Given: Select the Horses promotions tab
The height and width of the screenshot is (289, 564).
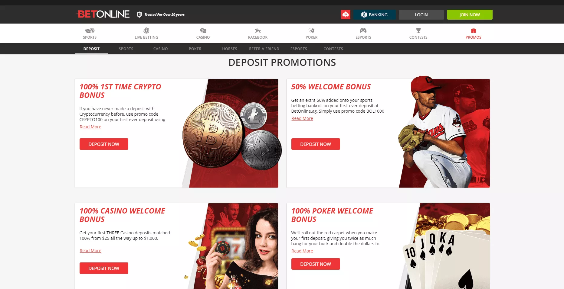Looking at the screenshot, I should (230, 49).
